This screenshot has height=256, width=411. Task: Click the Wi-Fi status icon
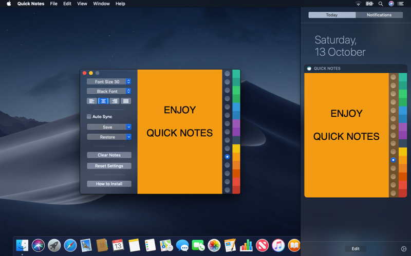[358, 4]
